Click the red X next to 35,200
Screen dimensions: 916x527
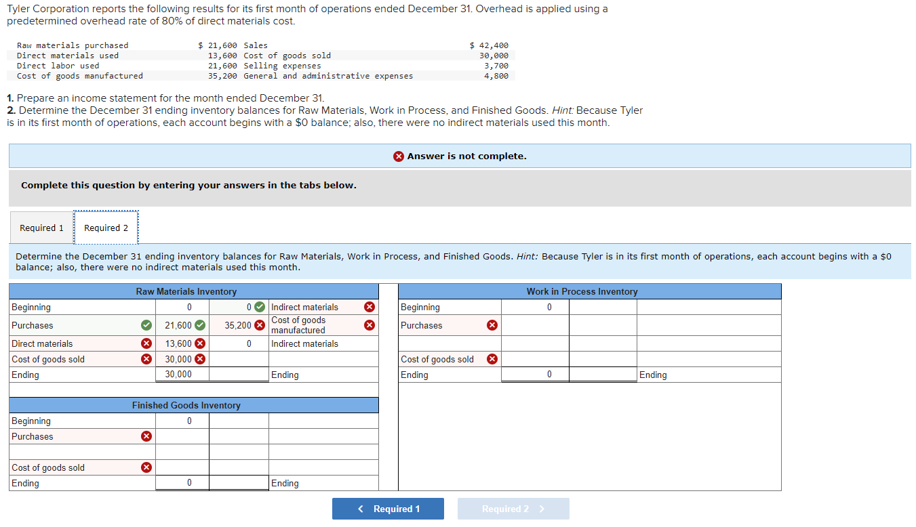[259, 325]
